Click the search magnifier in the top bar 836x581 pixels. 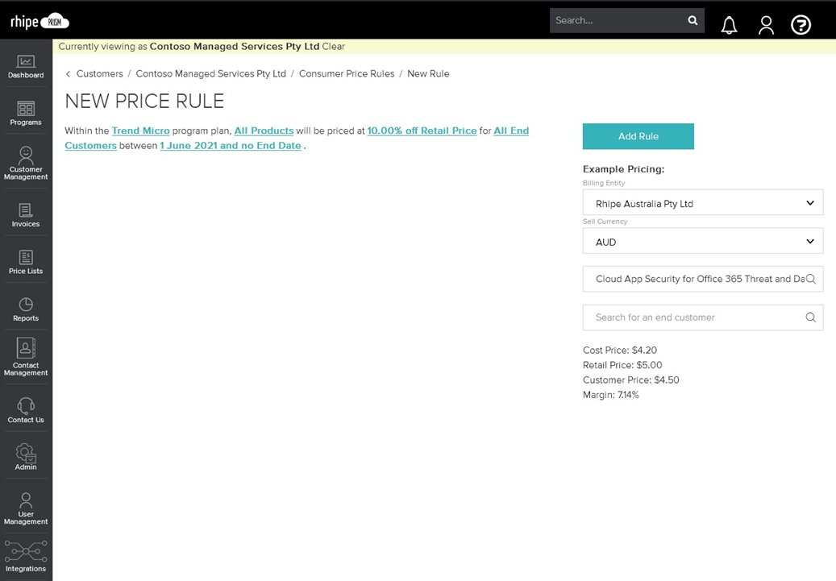click(x=693, y=20)
